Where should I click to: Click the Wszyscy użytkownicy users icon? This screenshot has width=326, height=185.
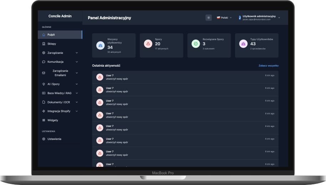tap(100, 45)
